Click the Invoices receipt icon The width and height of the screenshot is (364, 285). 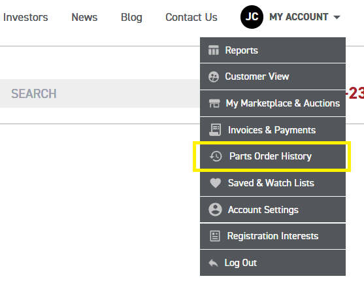[x=215, y=129]
